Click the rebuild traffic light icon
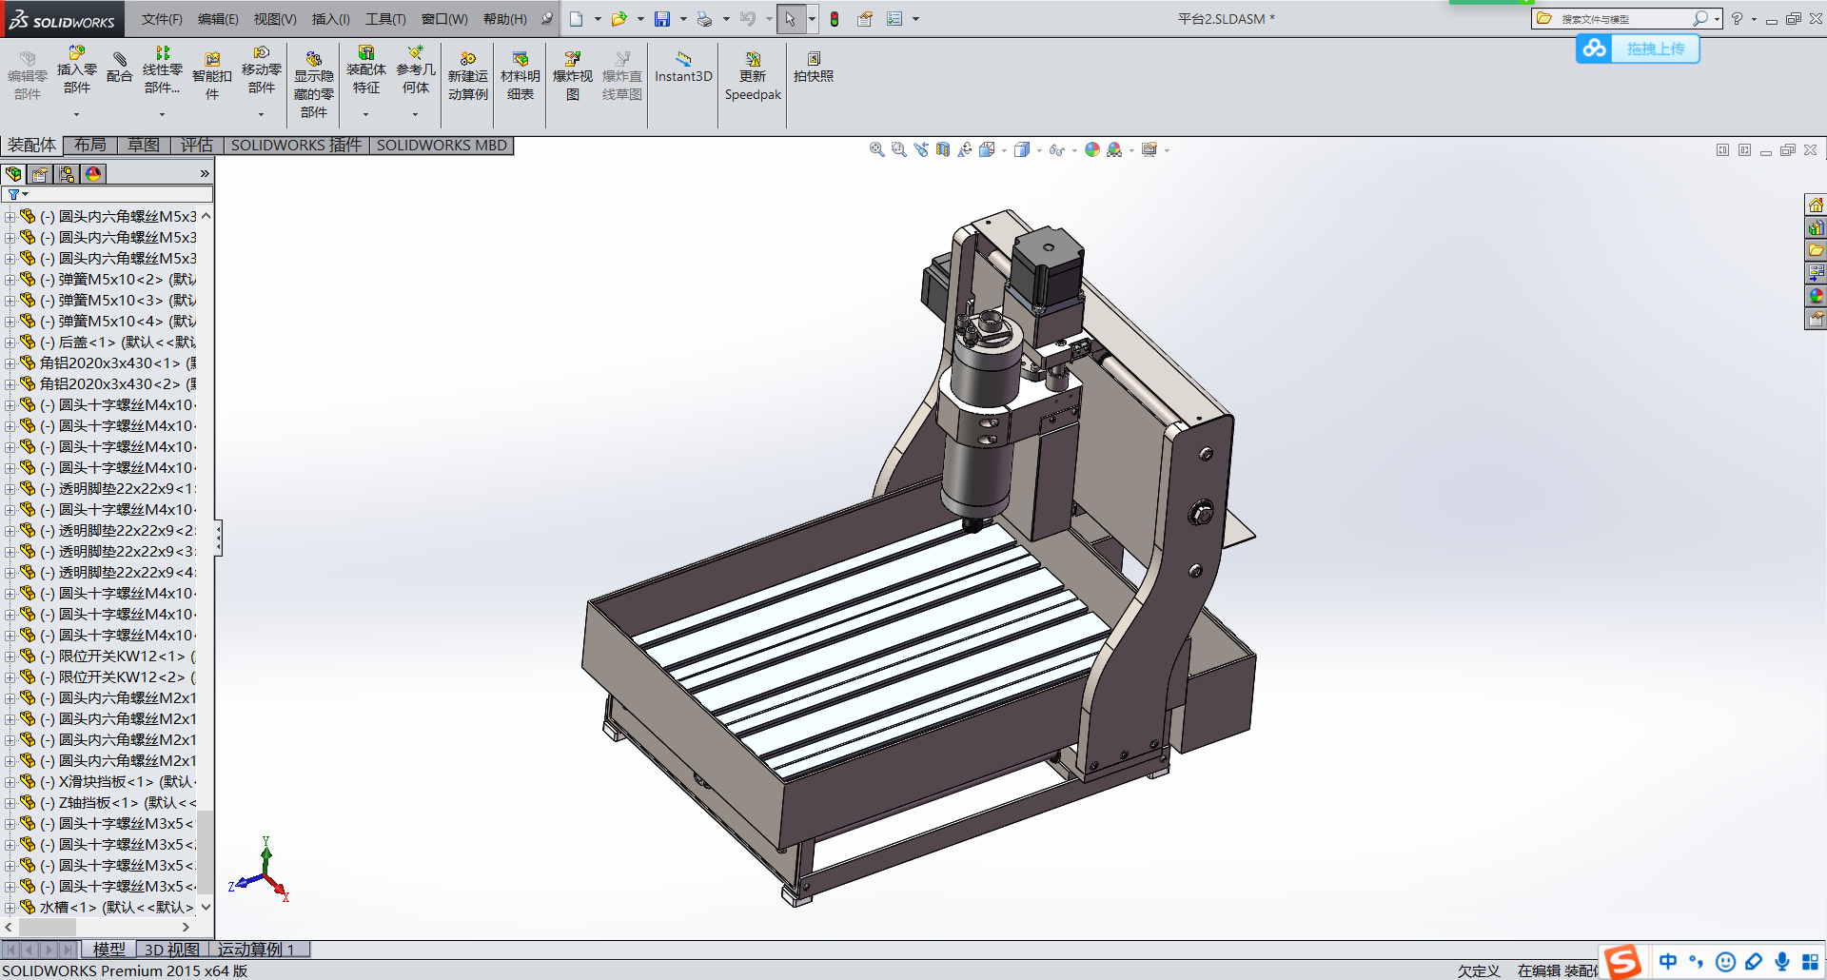 click(835, 19)
